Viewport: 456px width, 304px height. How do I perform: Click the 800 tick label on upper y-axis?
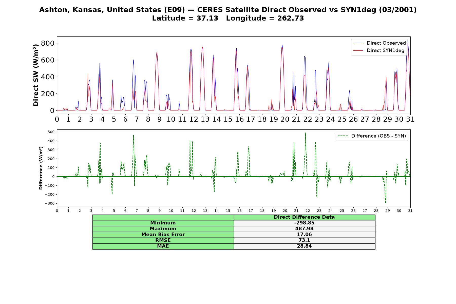[x=48, y=43]
